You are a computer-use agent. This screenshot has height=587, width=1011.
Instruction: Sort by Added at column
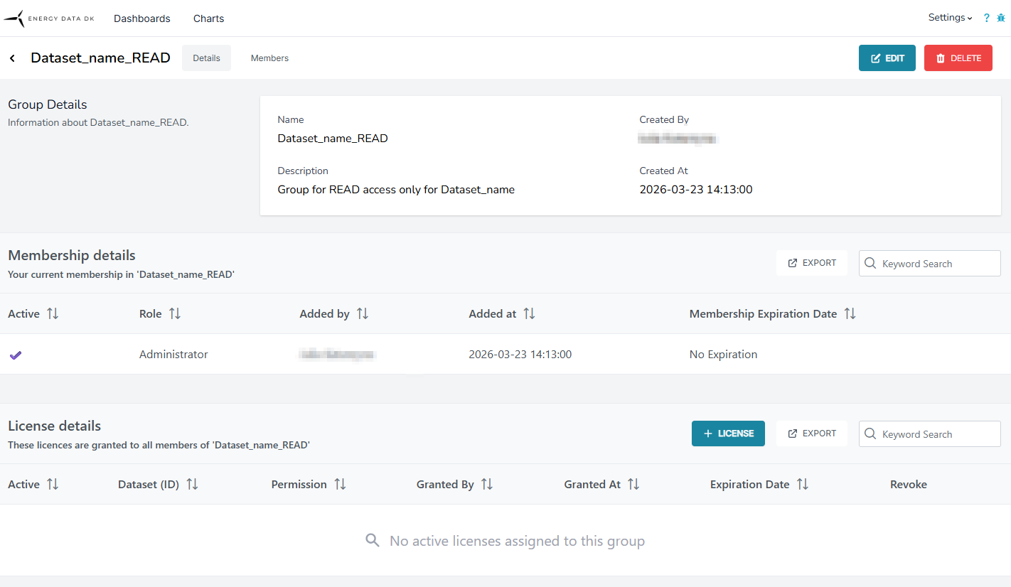pyautogui.click(x=529, y=313)
